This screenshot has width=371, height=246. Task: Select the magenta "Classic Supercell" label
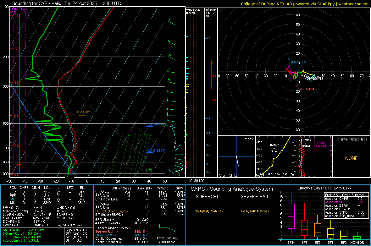[x=321, y=144]
